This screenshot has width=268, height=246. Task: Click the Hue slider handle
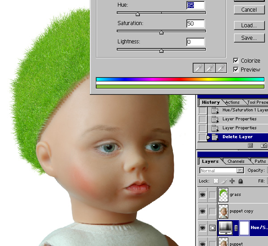point(138,14)
